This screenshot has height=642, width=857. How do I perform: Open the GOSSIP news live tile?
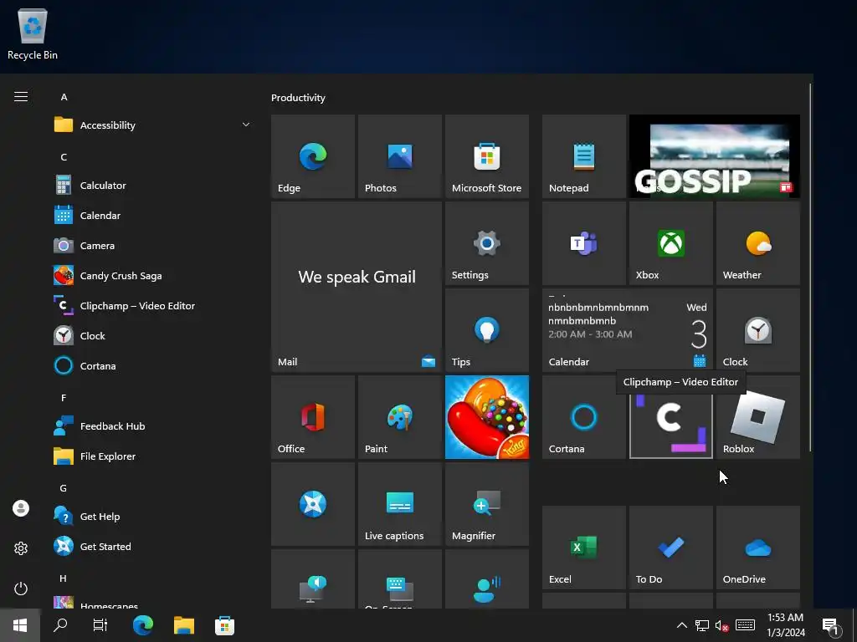(715, 156)
